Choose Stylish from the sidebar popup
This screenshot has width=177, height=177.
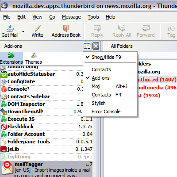(x=110, y=103)
